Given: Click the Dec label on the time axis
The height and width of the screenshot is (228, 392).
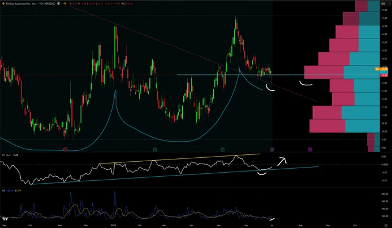Looking at the screenshot, I should click(x=86, y=225).
